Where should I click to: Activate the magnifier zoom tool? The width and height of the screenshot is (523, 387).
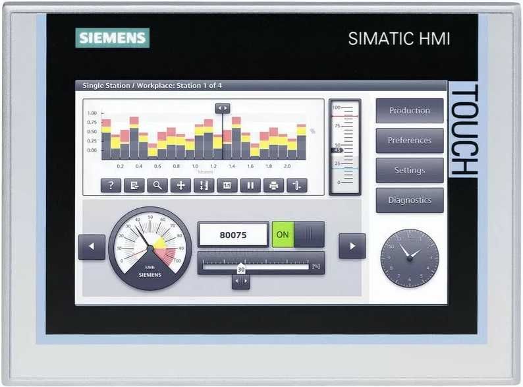pyautogui.click(x=157, y=185)
